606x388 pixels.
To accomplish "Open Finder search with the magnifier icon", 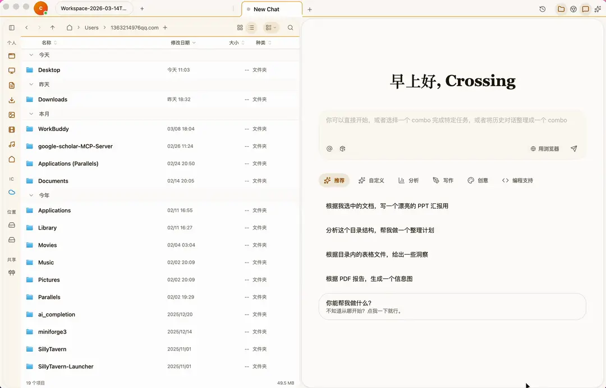I will [290, 27].
